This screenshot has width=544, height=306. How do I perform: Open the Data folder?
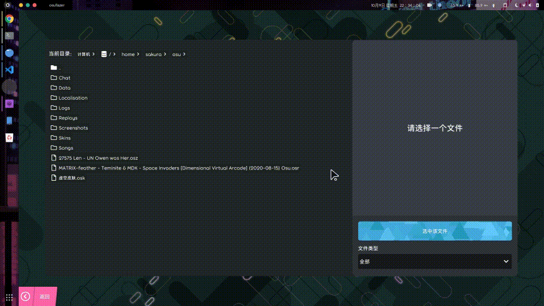pyautogui.click(x=61, y=88)
